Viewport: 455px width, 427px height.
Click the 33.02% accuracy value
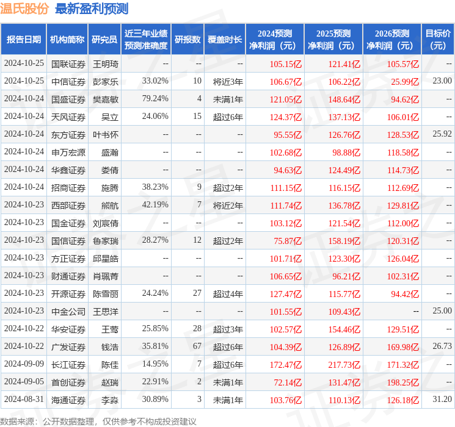point(155,81)
